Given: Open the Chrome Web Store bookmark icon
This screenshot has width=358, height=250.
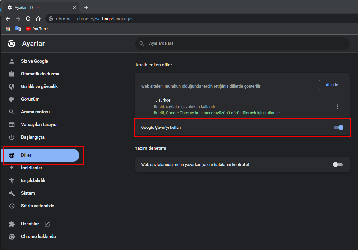Looking at the screenshot, I should pos(8,28).
